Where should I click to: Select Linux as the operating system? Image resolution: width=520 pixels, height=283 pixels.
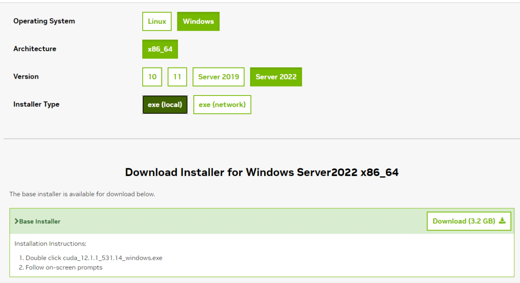(157, 21)
